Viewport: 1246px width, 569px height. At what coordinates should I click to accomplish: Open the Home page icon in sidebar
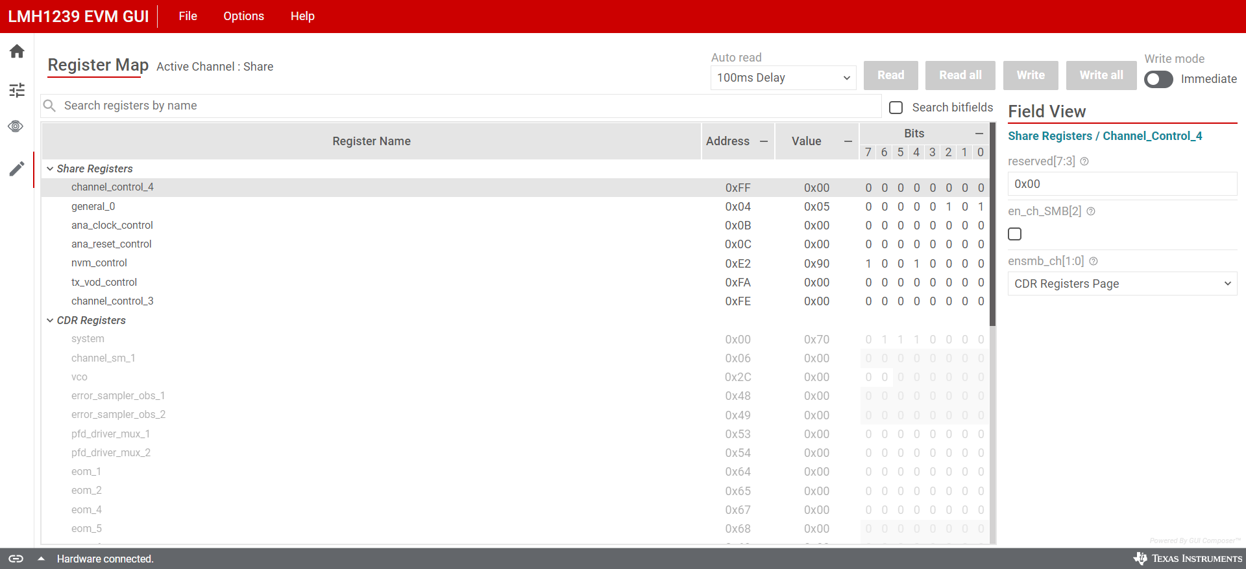coord(17,51)
